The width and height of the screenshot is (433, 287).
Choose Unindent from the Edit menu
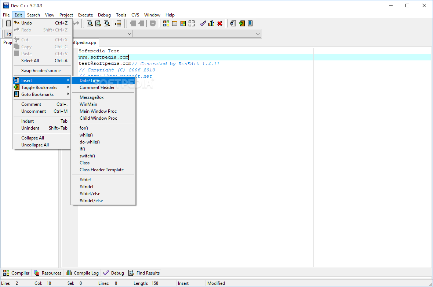[x=42, y=128]
